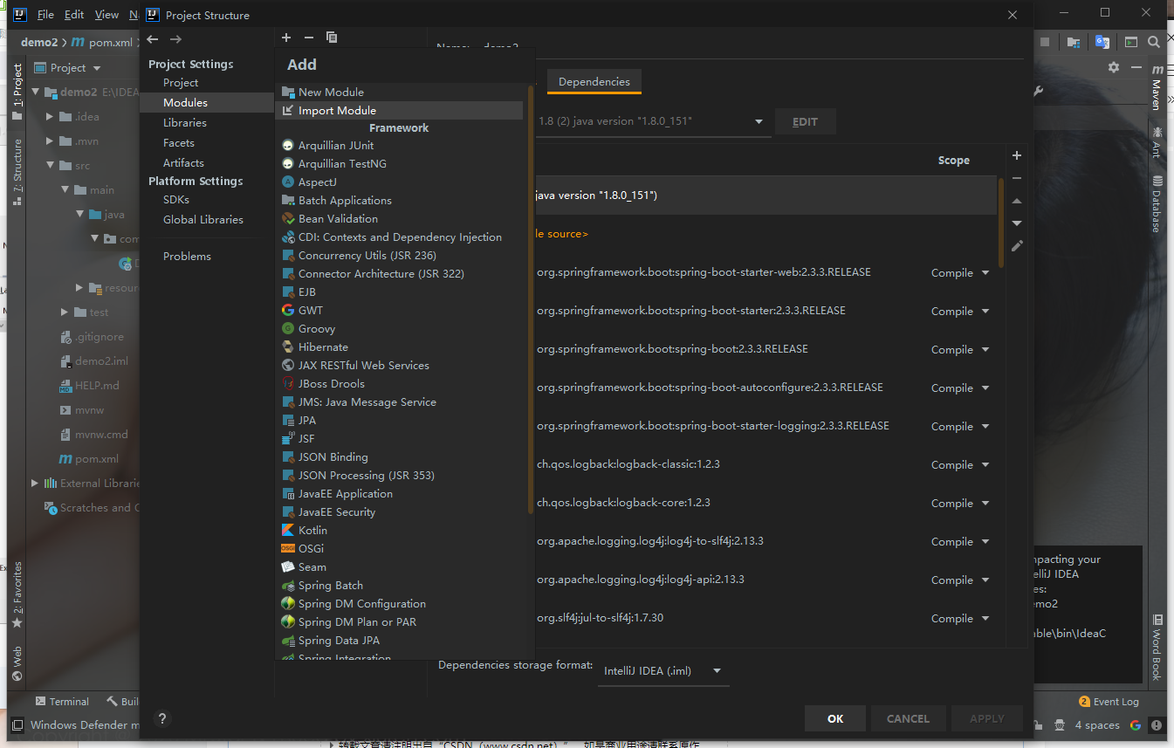
Task: Click the plus icon above the Add popup
Action: [x=285, y=38]
